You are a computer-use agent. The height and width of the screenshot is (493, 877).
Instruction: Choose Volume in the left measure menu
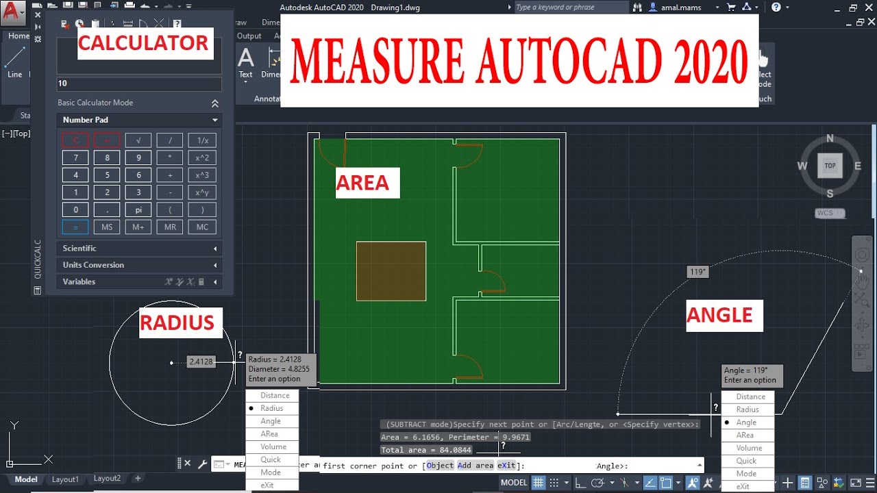(272, 446)
